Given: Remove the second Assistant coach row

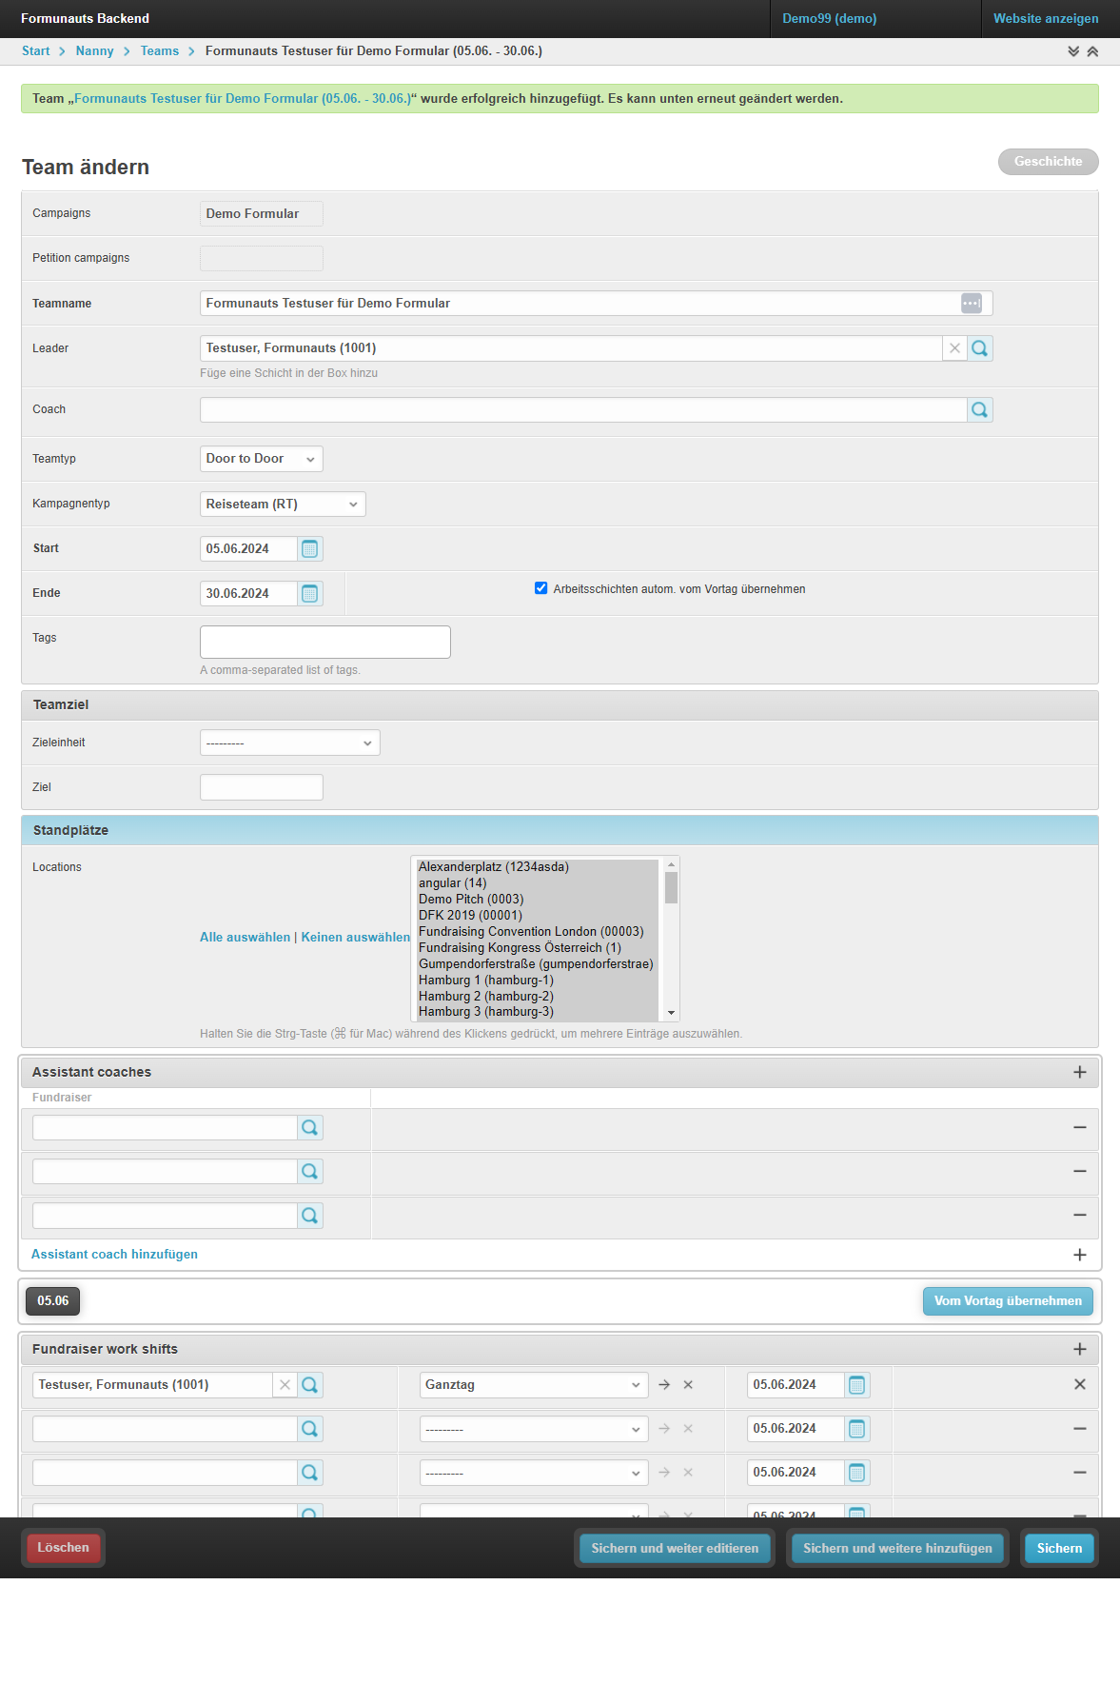Looking at the screenshot, I should [x=1080, y=1171].
